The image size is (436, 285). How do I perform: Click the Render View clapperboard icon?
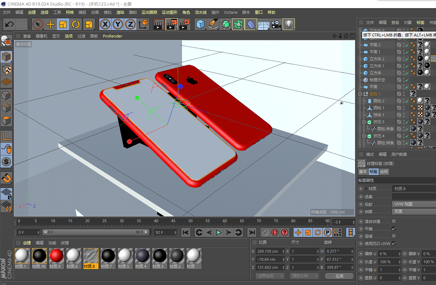[159, 24]
